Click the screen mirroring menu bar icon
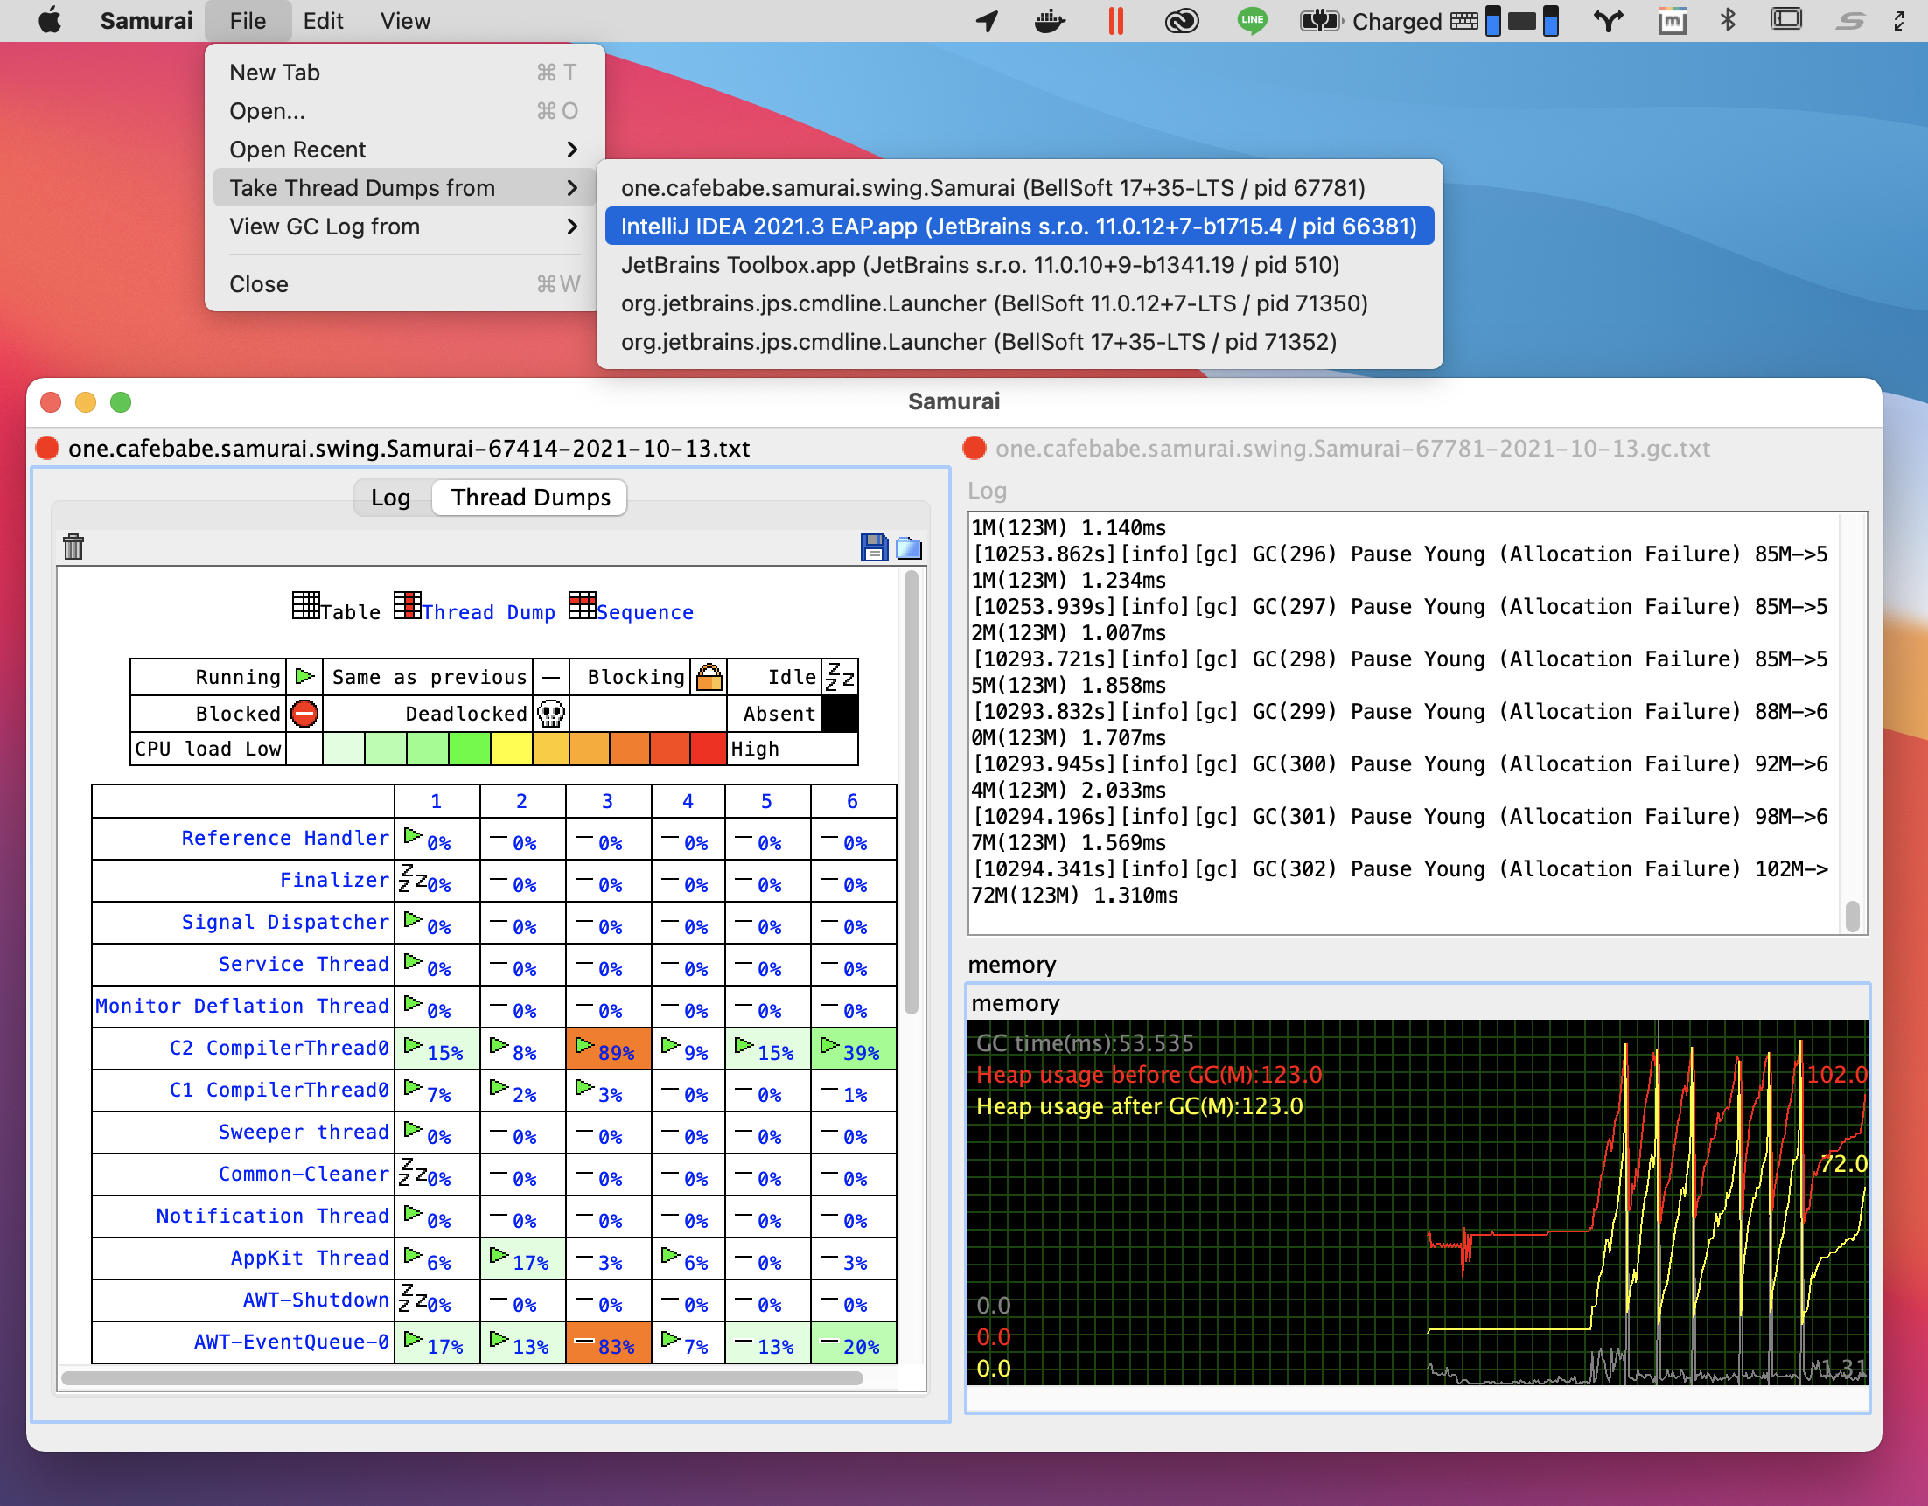Viewport: 1928px width, 1506px height. [1786, 20]
